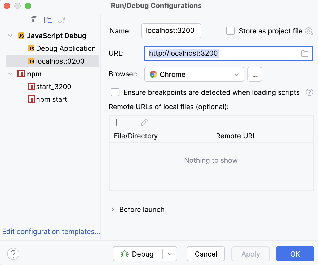
Task: Add a new run configuration
Action: [x=6, y=20]
